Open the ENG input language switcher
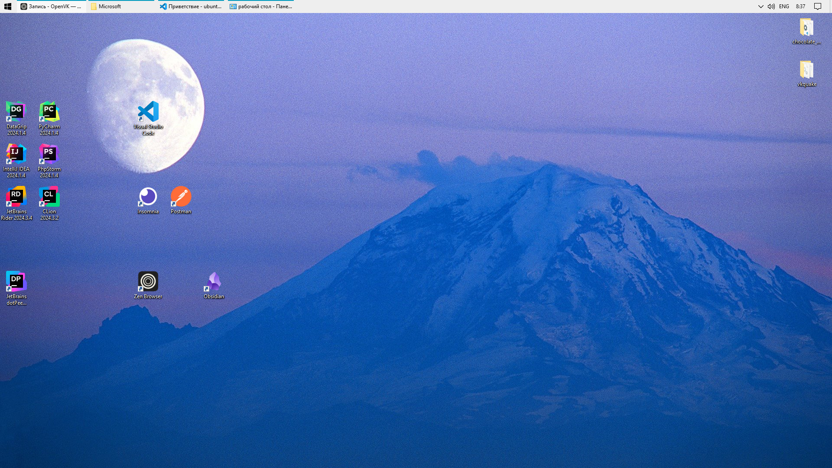This screenshot has height=468, width=832. (784, 6)
